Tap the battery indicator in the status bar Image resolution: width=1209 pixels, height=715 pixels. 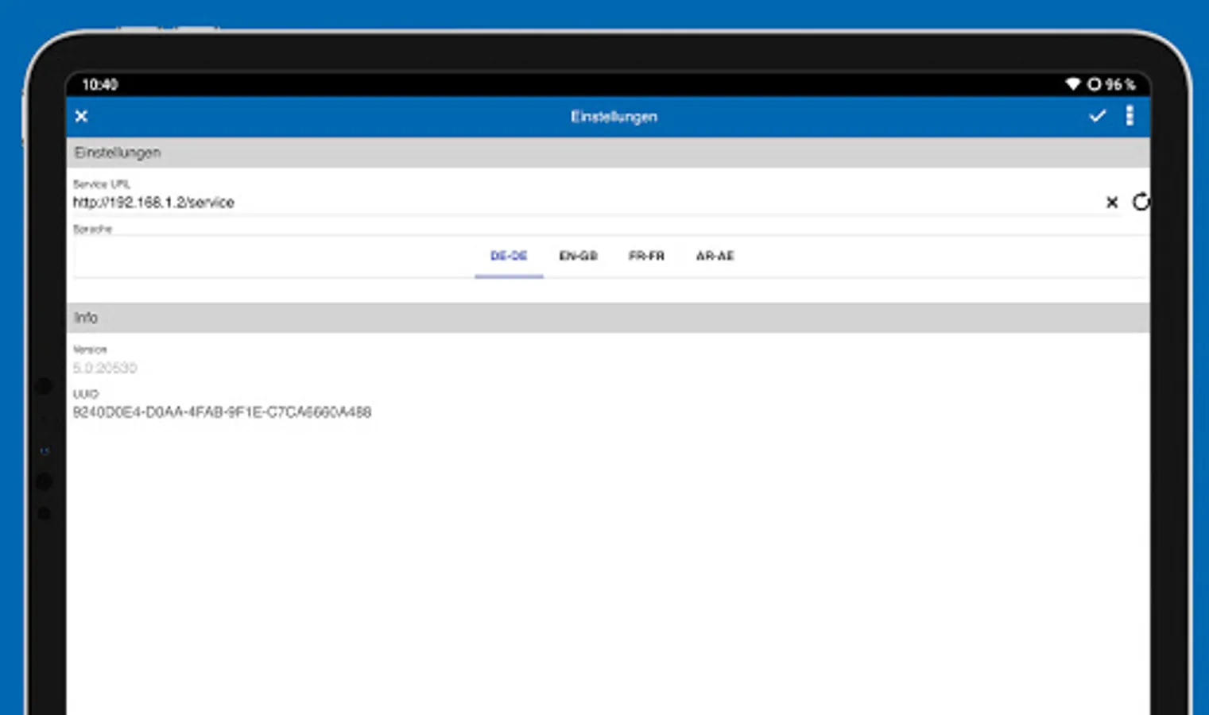click(1112, 84)
